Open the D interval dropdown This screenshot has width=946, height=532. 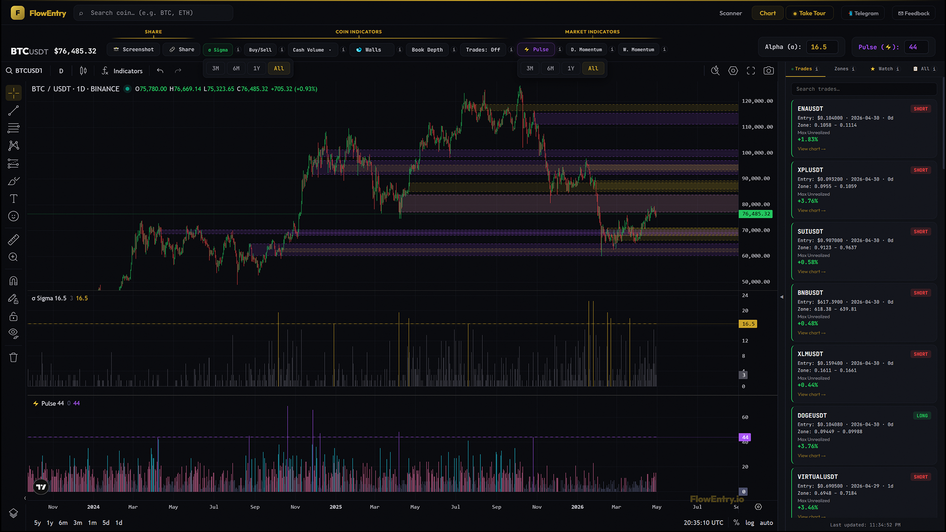tap(61, 71)
